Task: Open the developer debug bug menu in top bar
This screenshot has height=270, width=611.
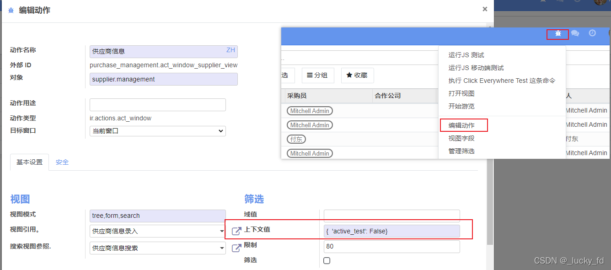Action: coord(557,33)
